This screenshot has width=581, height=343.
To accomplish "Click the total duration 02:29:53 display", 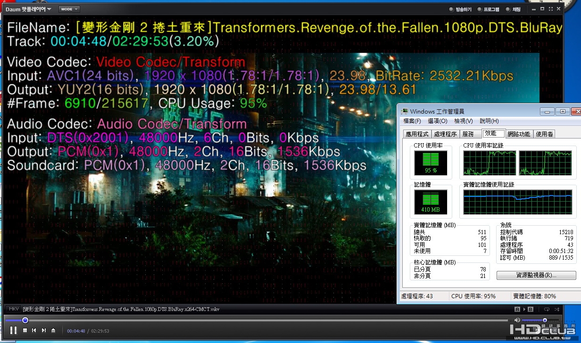I will (x=100, y=331).
